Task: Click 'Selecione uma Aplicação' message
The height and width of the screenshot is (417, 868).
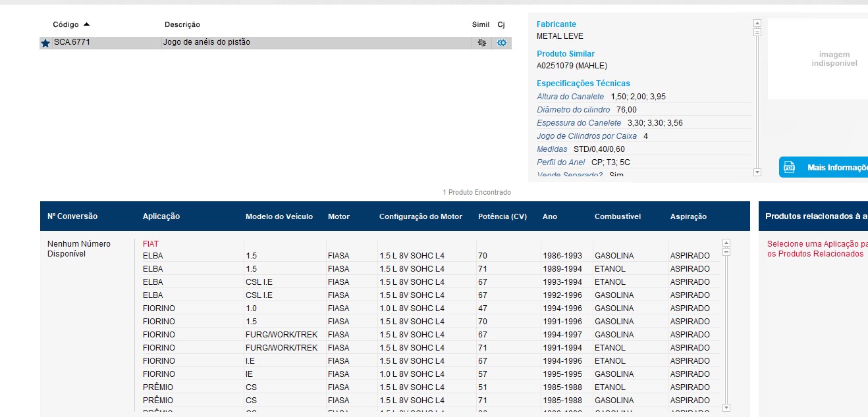Action: (x=817, y=249)
